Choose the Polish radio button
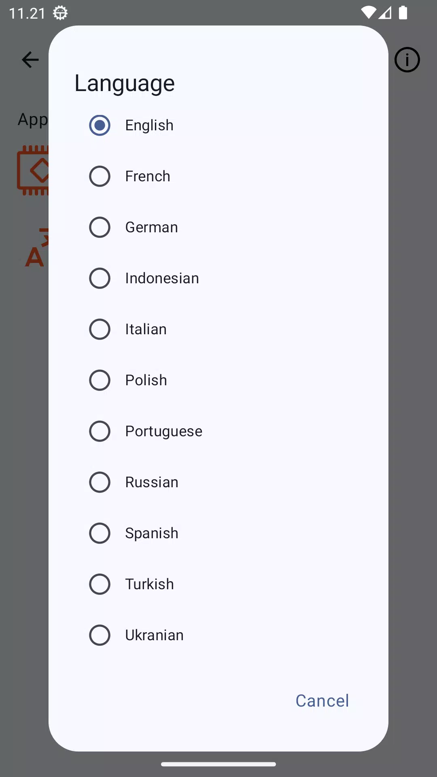The height and width of the screenshot is (777, 437). click(100, 380)
